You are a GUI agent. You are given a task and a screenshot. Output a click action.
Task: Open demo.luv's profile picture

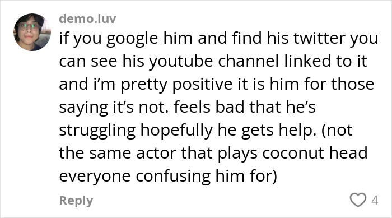pyautogui.click(x=32, y=32)
